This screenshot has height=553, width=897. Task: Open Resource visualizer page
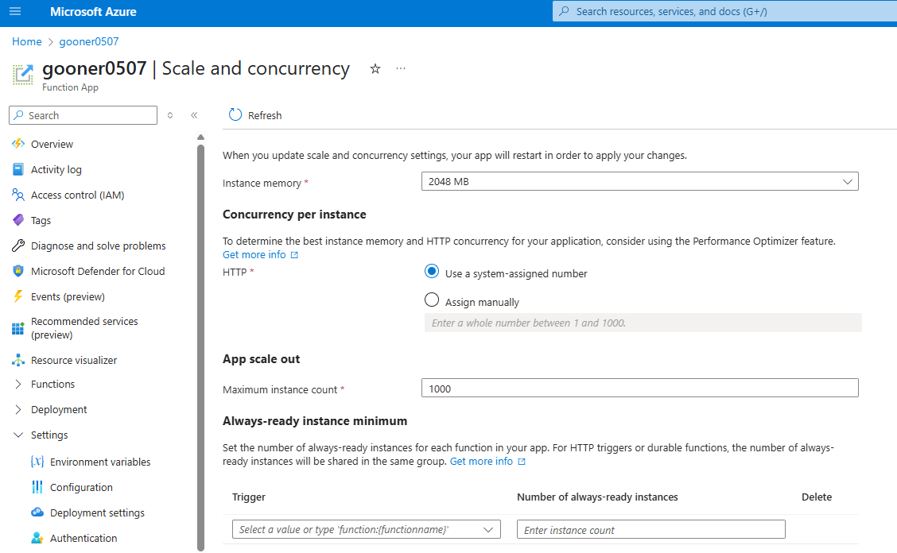74,360
